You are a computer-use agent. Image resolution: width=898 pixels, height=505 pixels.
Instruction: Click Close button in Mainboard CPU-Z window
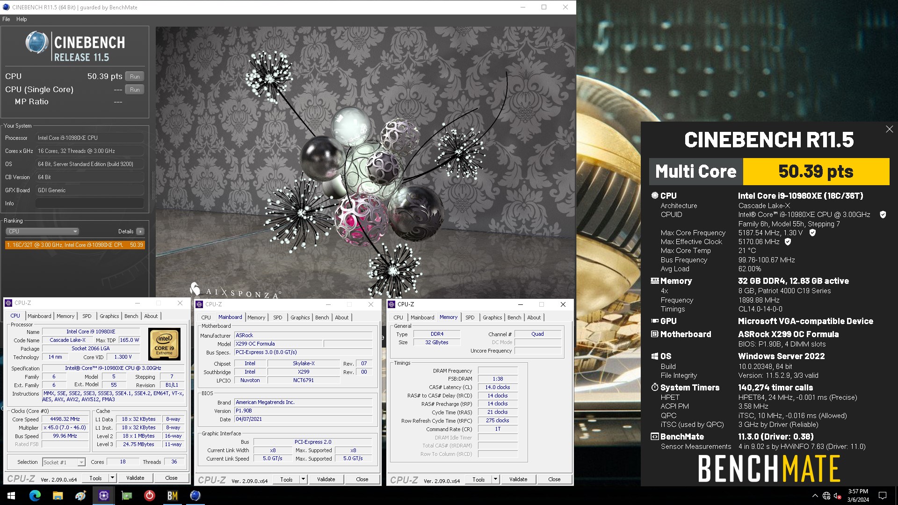pos(362,479)
